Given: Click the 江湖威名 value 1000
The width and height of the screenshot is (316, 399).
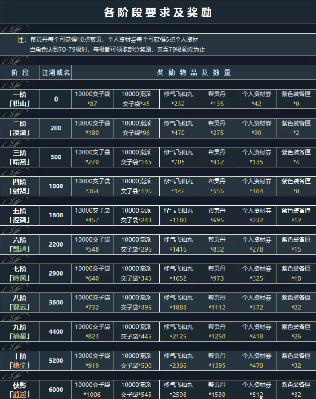Looking at the screenshot, I should (56, 186).
